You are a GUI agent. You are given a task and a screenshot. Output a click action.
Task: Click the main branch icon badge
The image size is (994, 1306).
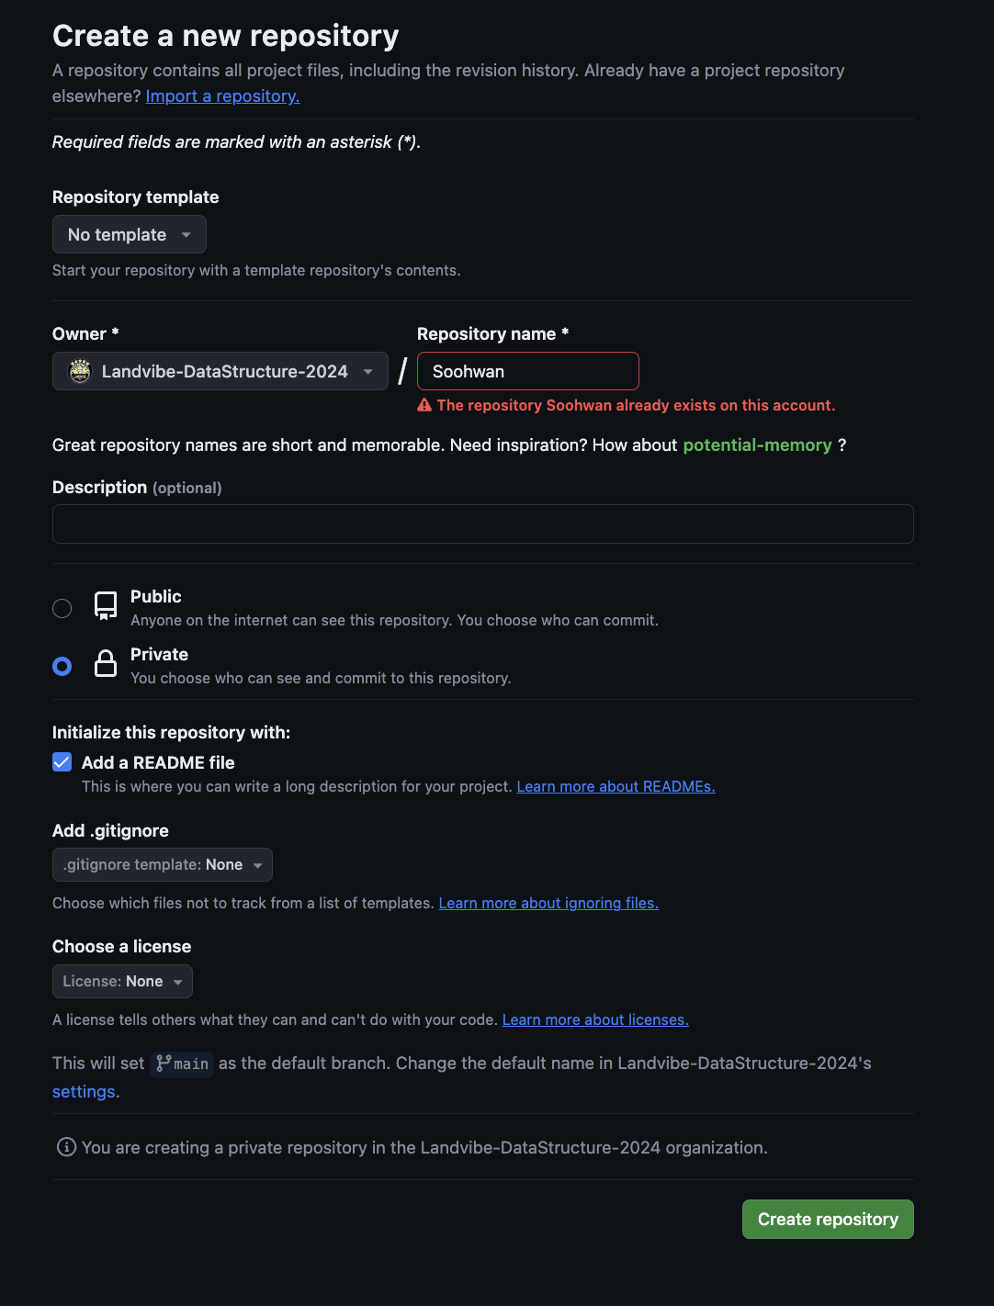pyautogui.click(x=182, y=1064)
